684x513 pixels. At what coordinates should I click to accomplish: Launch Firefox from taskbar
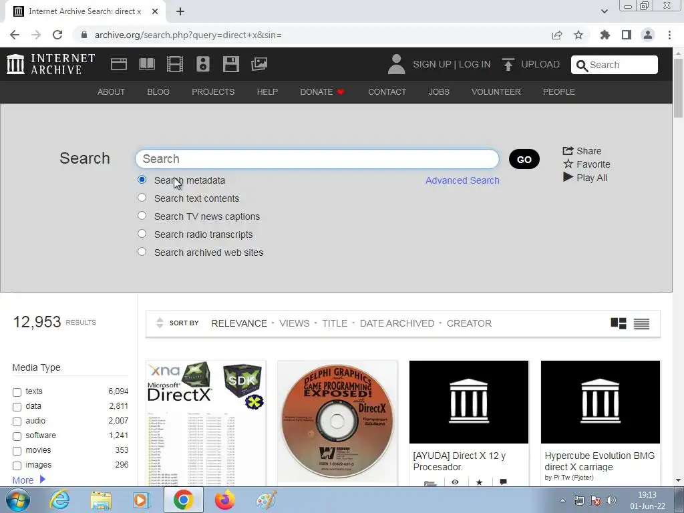pos(224,500)
